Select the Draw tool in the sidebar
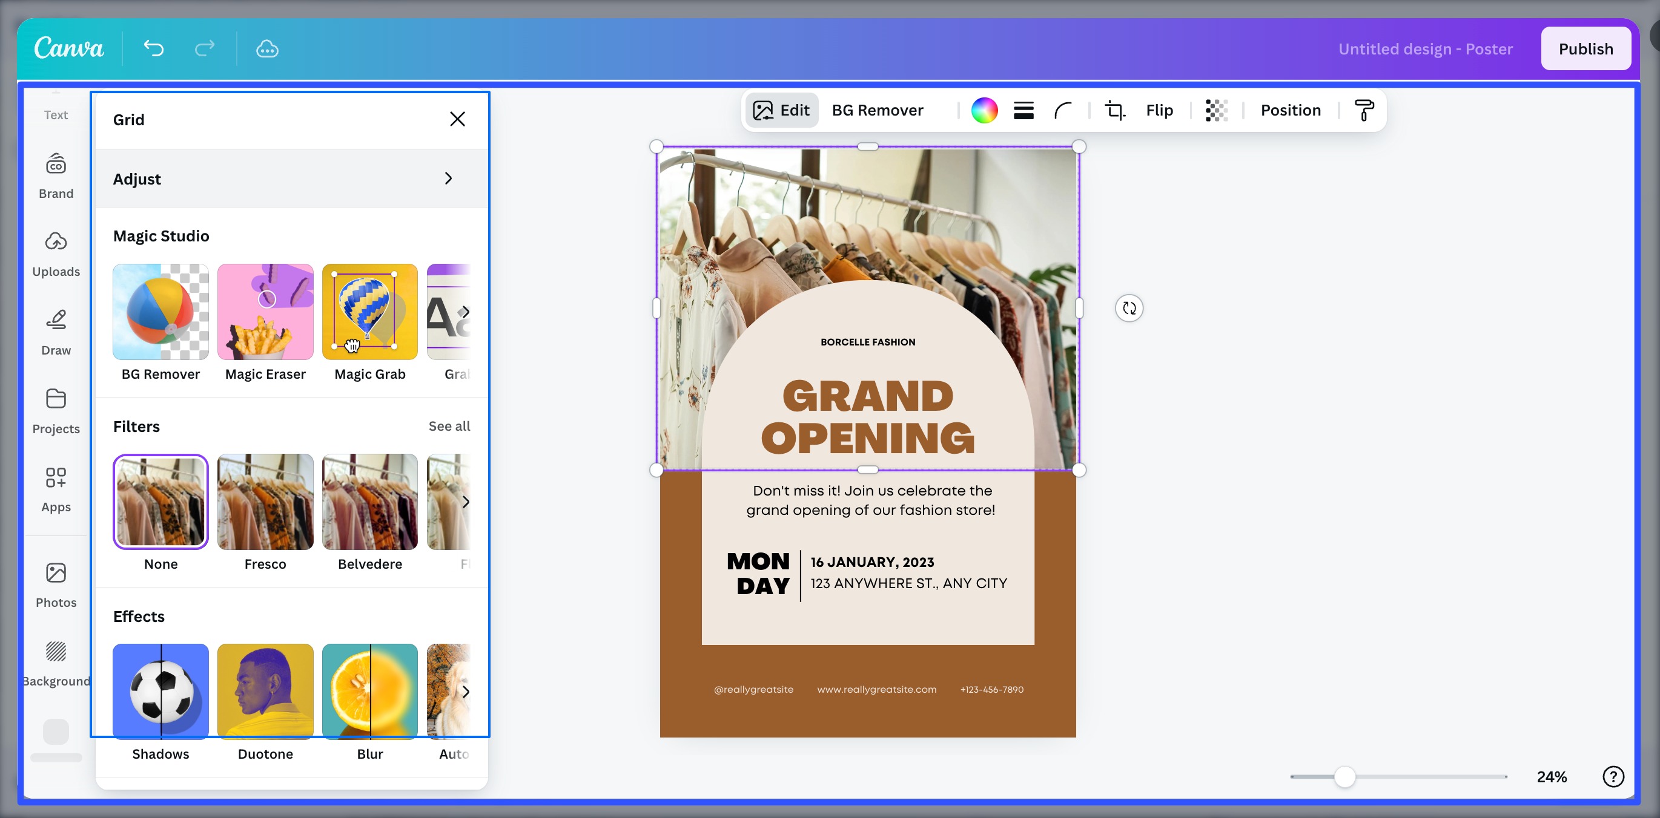 click(x=56, y=332)
